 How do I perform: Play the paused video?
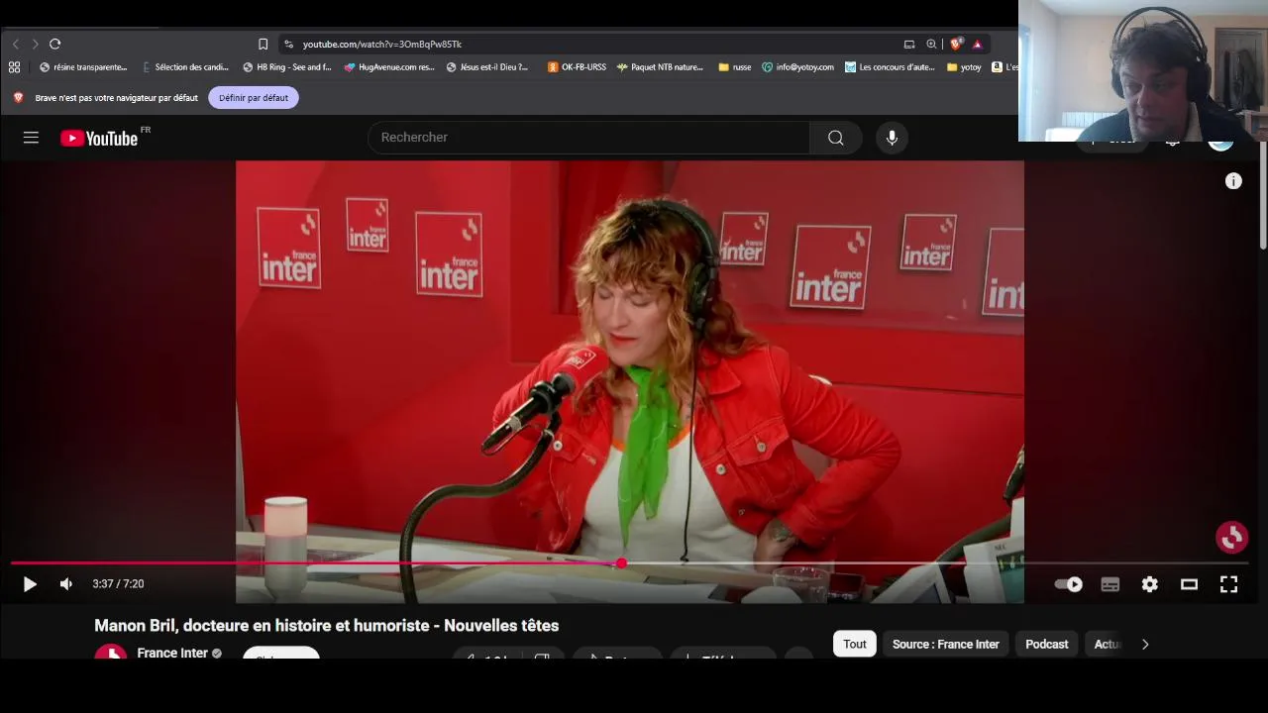pyautogui.click(x=30, y=584)
